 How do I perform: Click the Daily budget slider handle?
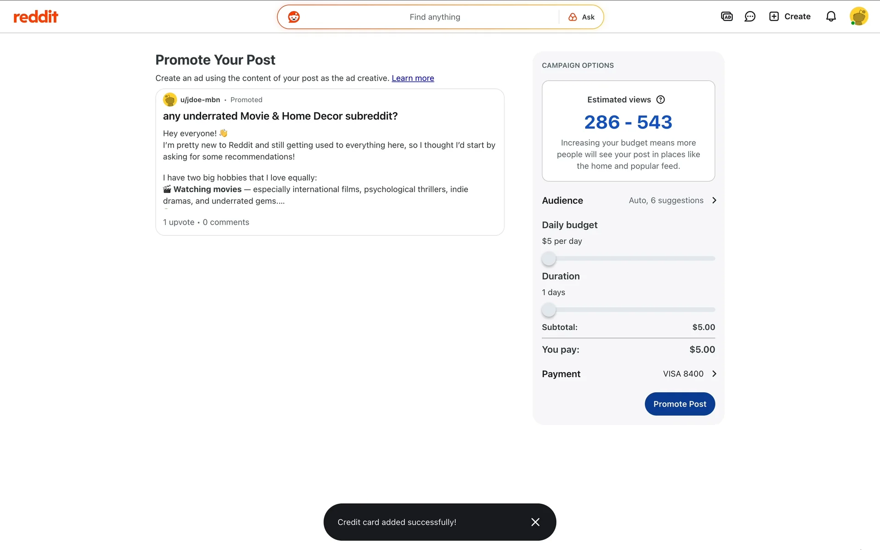point(549,258)
